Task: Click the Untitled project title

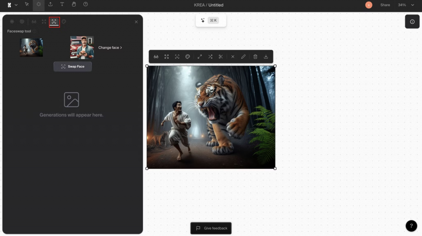Action: point(216,5)
